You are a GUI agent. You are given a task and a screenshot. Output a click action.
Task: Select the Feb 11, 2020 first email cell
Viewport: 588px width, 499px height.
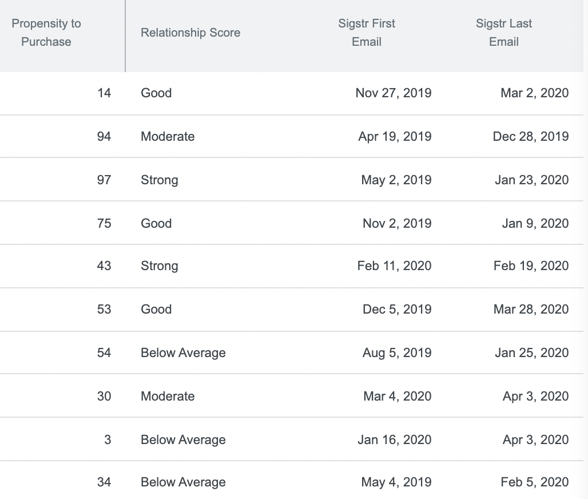(x=394, y=266)
